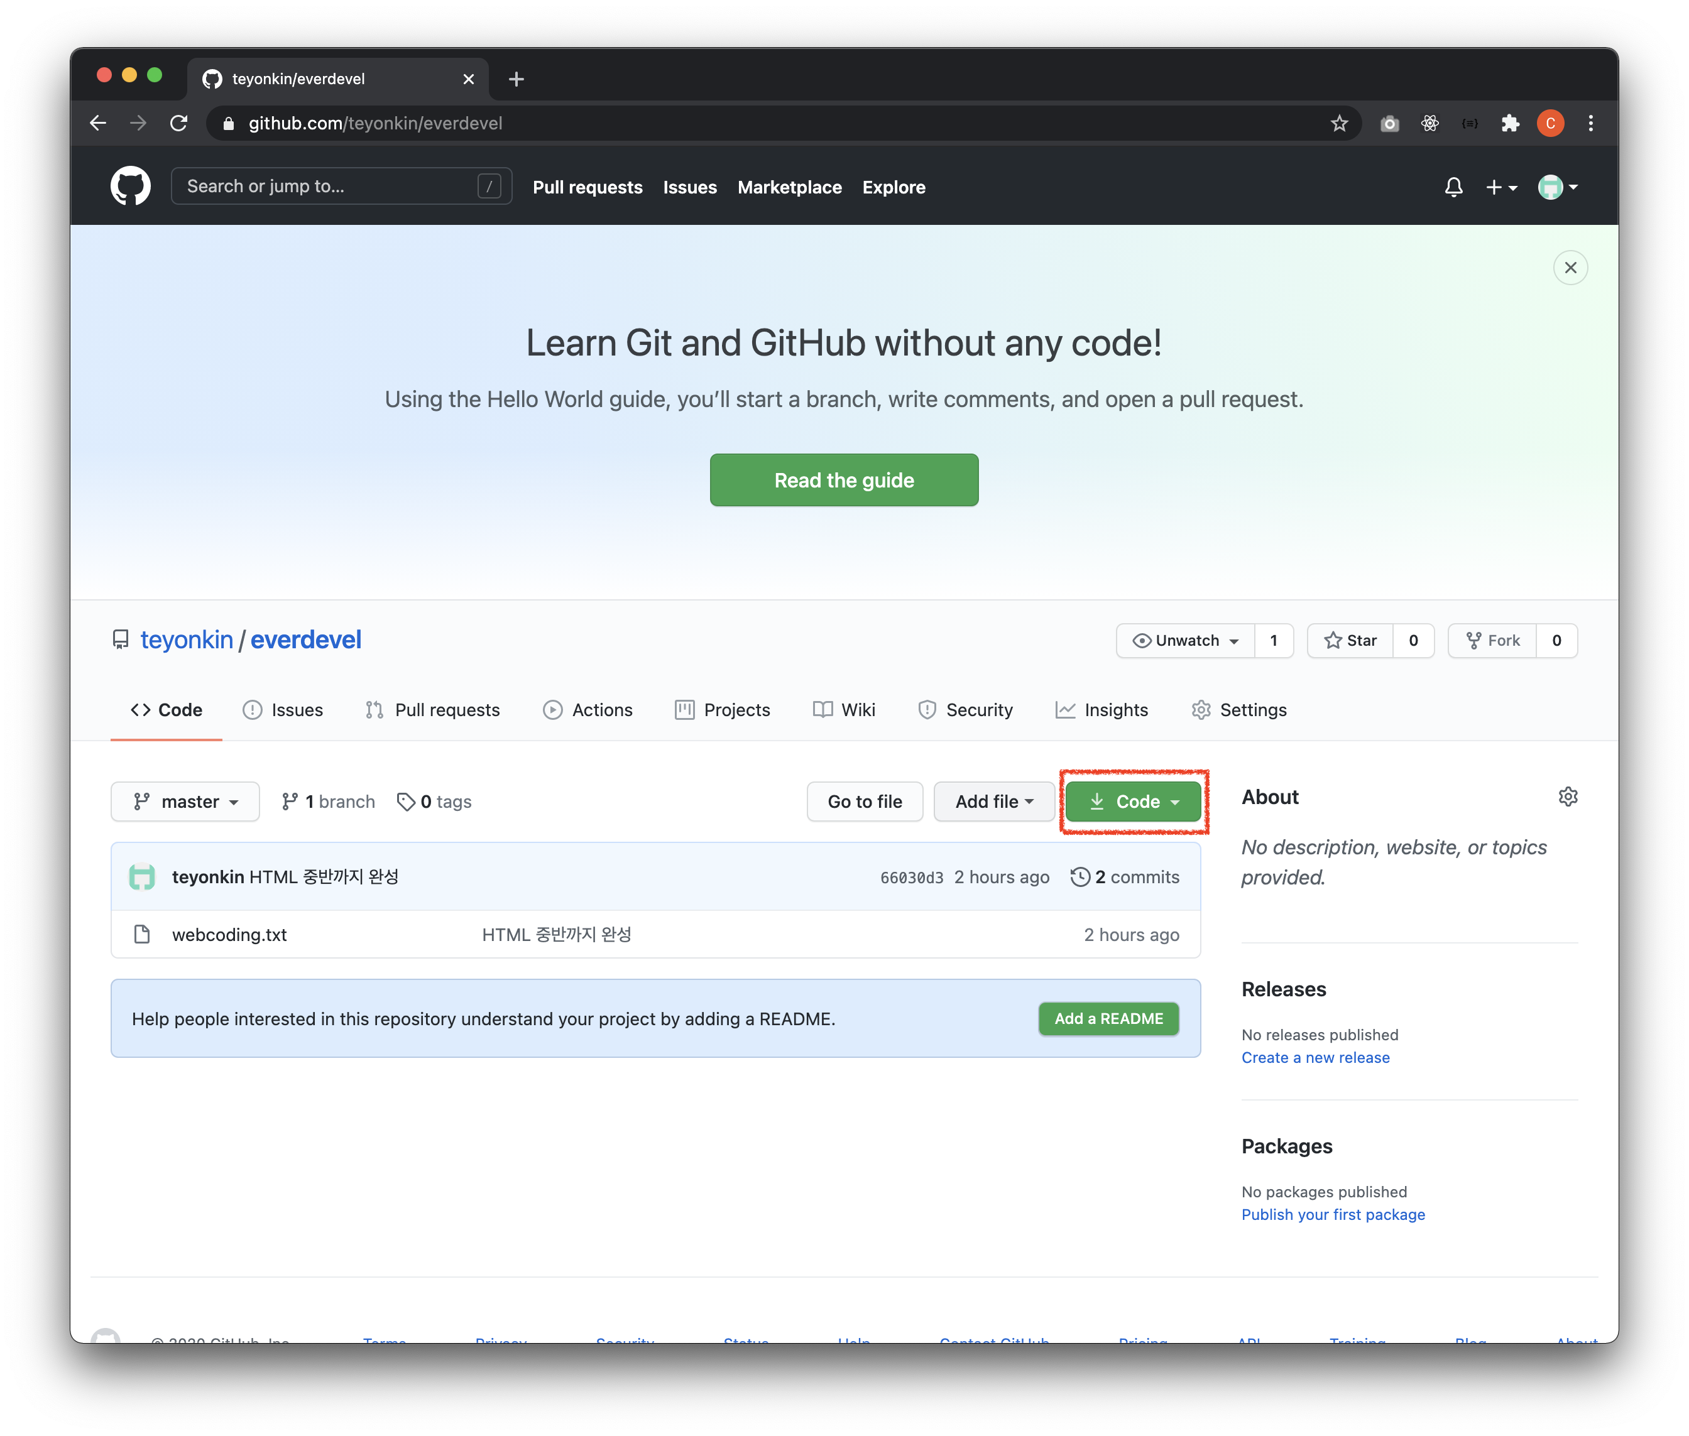The height and width of the screenshot is (1436, 1689).
Task: Open webcoding.txt file
Action: [x=229, y=935]
